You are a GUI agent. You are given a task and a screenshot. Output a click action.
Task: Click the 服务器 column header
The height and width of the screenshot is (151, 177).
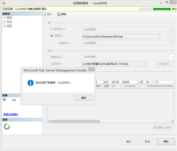tap(116, 82)
